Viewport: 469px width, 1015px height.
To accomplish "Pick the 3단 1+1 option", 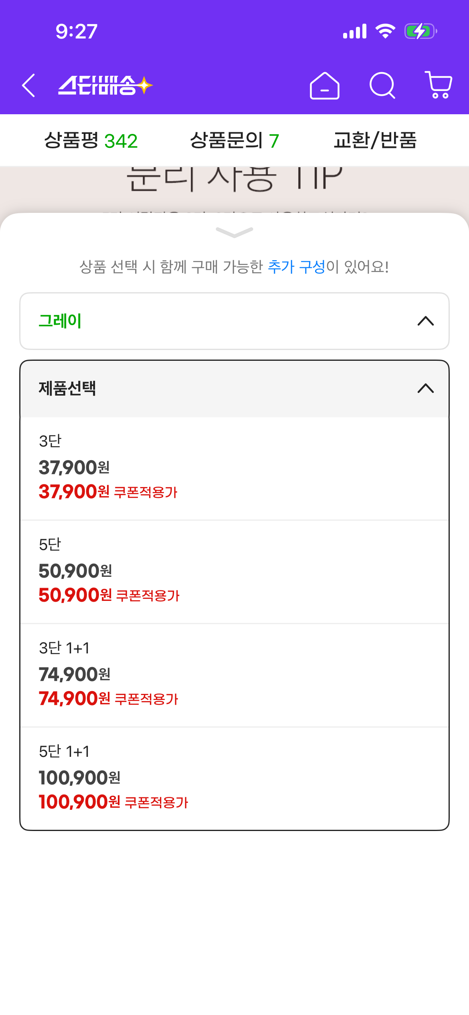I will point(234,675).
